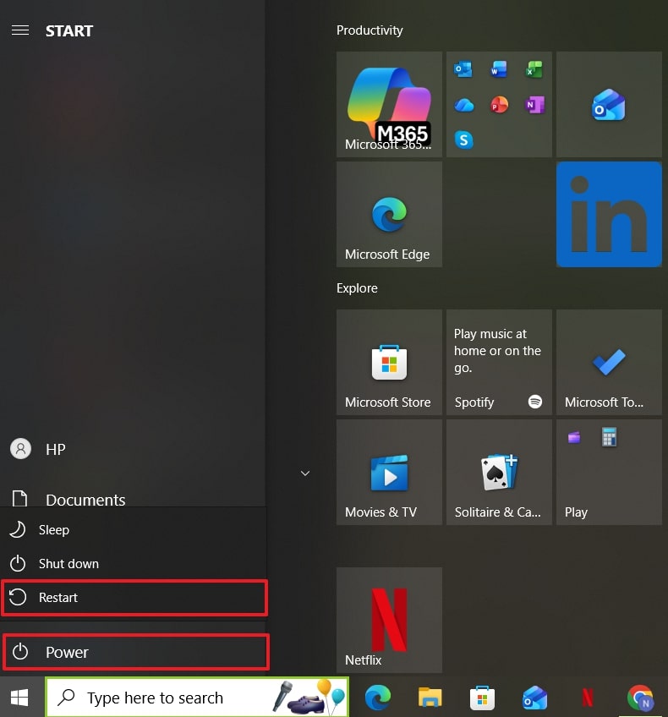Open the Microsoft Edge tile
Viewport: 668px width, 717px height.
(389, 214)
